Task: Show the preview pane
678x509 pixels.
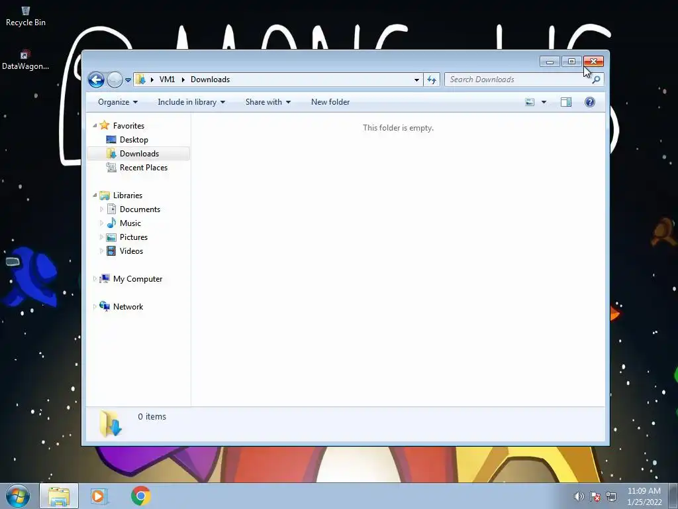Action: click(x=566, y=102)
